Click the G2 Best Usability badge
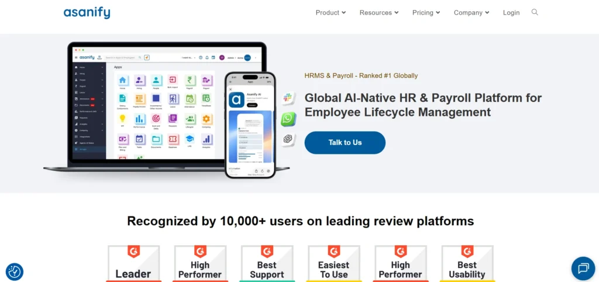 (x=467, y=263)
